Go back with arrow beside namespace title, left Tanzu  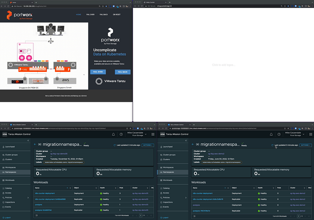35,144
